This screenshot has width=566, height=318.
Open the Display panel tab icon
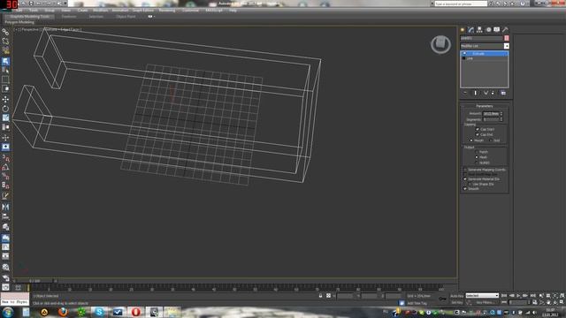497,29
